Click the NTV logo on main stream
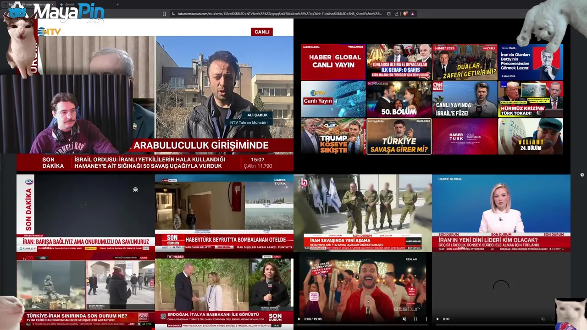587x330 pixels. coord(50,32)
